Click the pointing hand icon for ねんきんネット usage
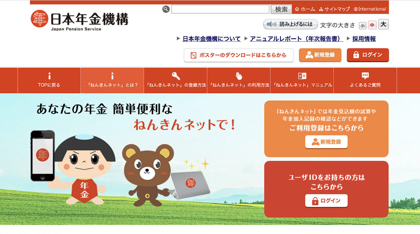 click(x=238, y=76)
